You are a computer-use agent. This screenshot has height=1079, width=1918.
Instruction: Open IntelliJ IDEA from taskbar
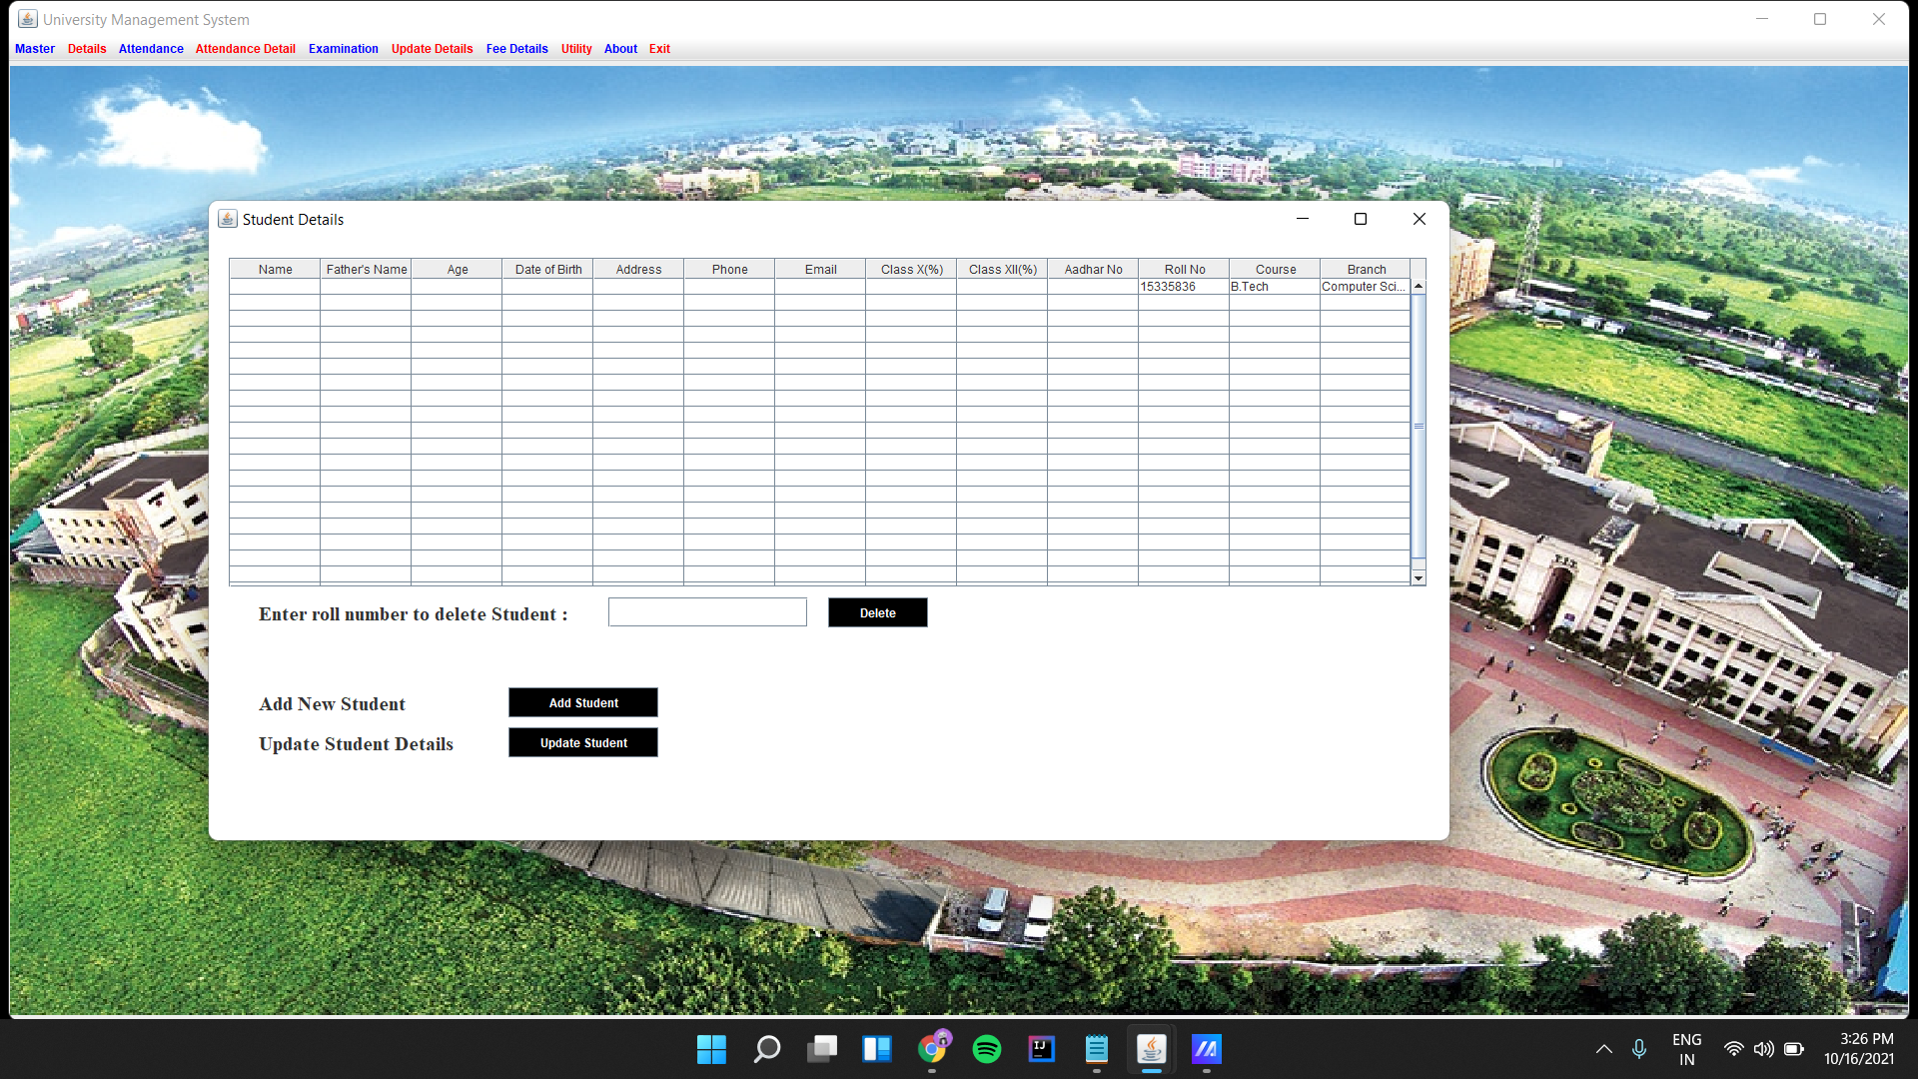click(1041, 1049)
